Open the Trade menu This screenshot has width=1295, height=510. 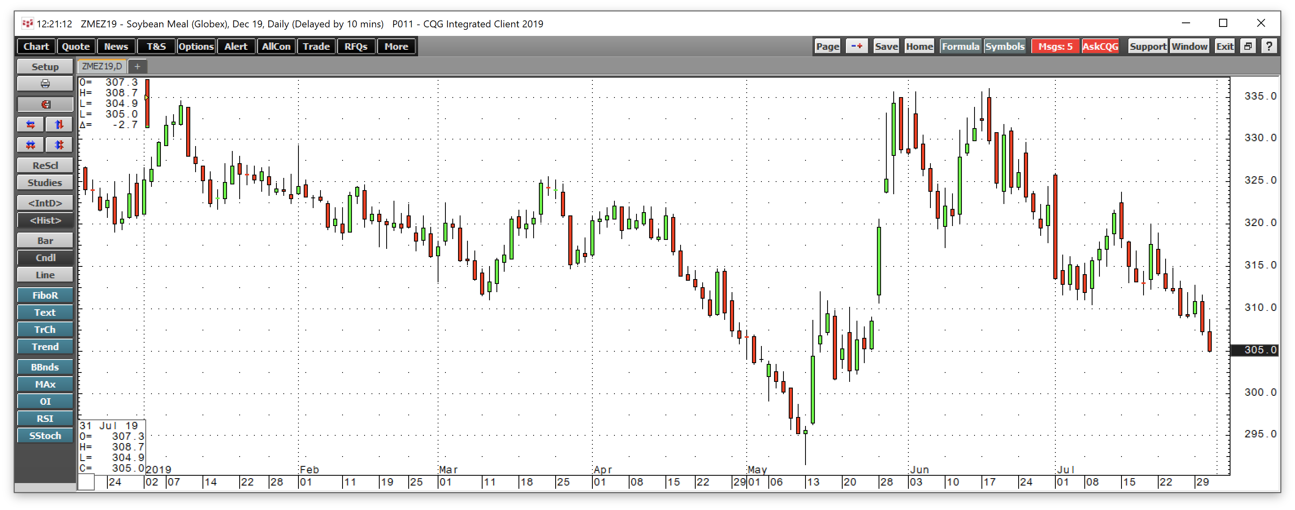pos(316,46)
